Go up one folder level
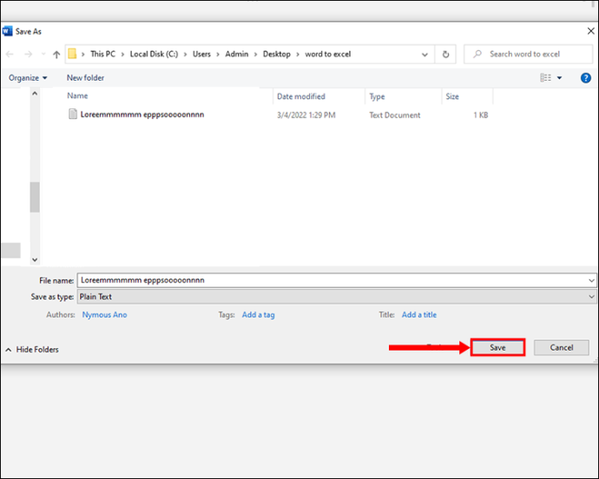Screen dimensions: 599x479 [x=56, y=55]
